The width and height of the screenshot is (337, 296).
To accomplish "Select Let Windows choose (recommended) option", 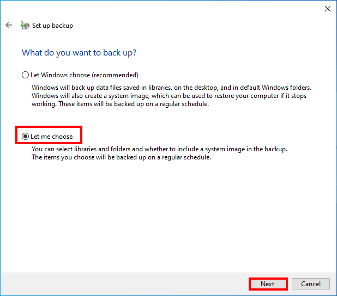I will [80, 75].
